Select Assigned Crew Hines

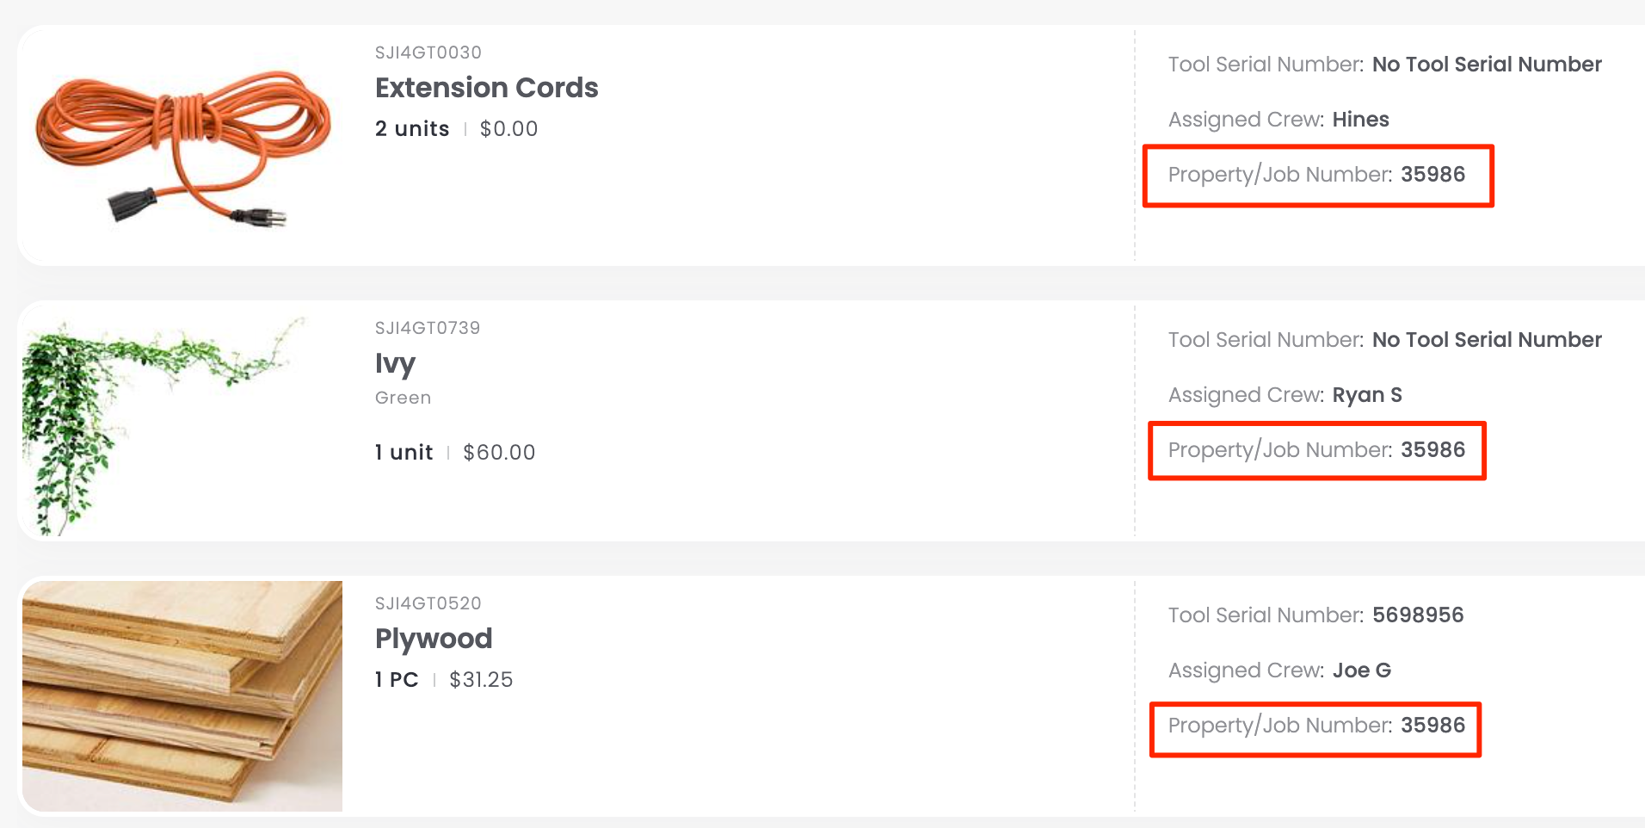pos(1360,120)
